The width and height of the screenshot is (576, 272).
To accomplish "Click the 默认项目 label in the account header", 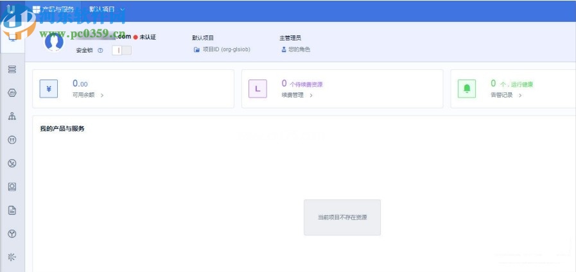I will (203, 38).
